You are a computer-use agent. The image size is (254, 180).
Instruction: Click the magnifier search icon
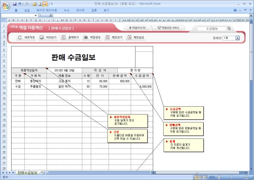229,28
